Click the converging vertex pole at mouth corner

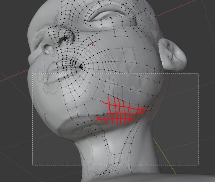(x=81, y=66)
